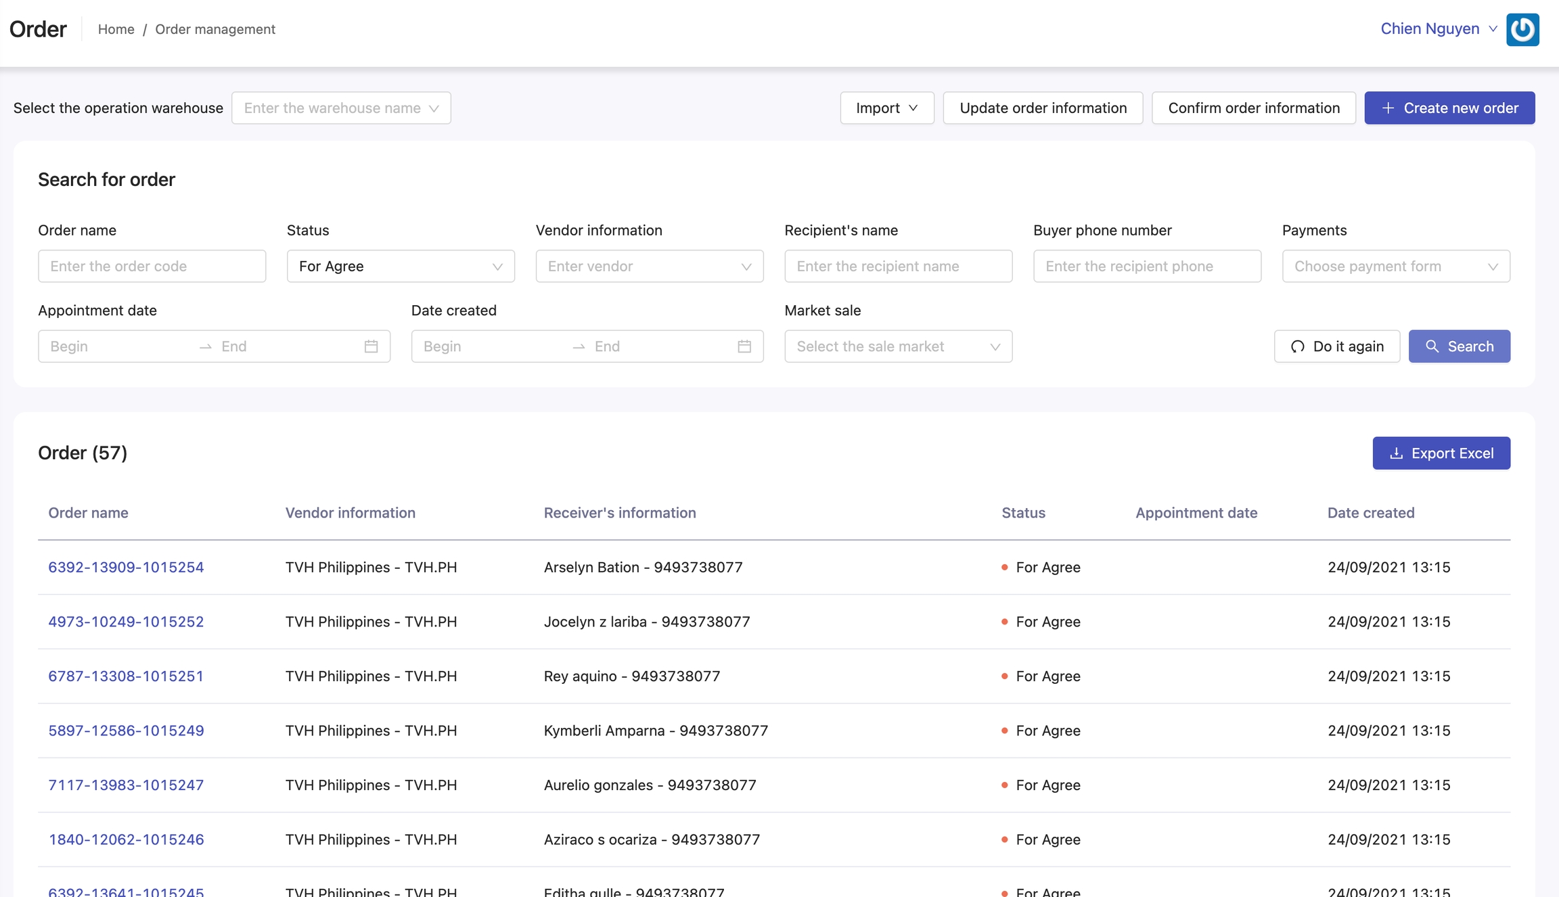Image resolution: width=1559 pixels, height=897 pixels.
Task: Click the blue power logo avatar icon
Action: pyautogui.click(x=1522, y=29)
